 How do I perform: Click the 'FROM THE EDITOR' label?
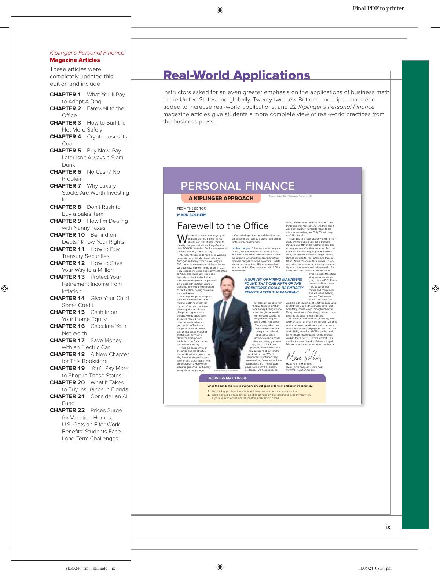tap(191, 208)
